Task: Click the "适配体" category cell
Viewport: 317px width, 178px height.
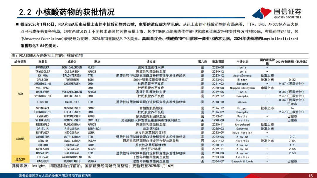Action: coord(20,159)
